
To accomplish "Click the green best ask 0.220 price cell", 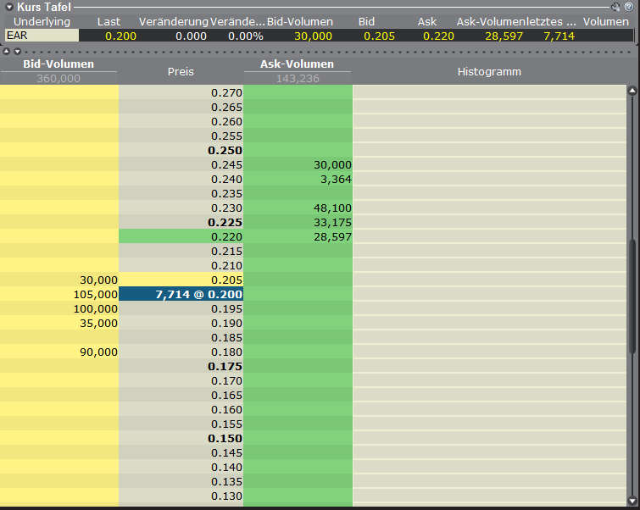I will 181,236.
